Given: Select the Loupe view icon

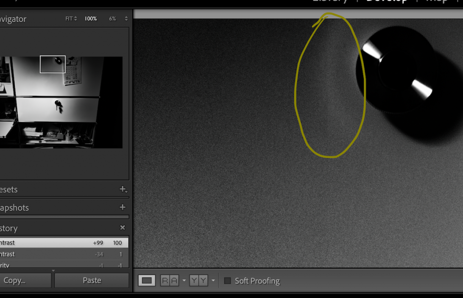Looking at the screenshot, I should 147,281.
